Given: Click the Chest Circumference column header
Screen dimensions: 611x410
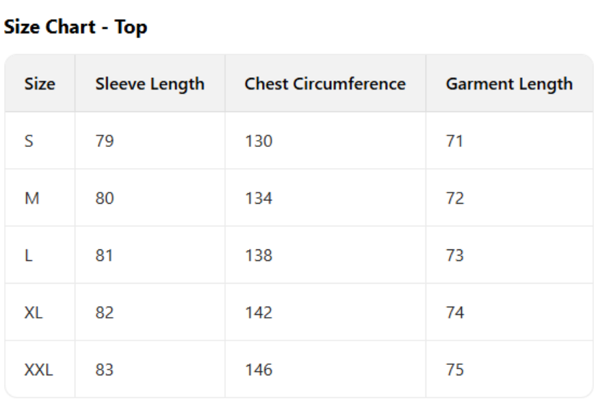Looking at the screenshot, I should click(325, 84).
